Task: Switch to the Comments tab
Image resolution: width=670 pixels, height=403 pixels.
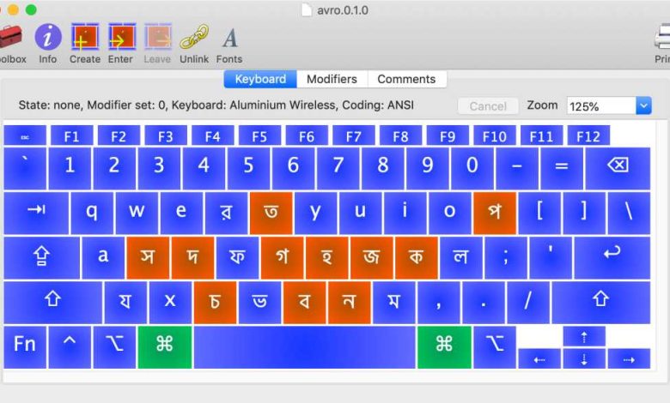Action: (x=407, y=80)
